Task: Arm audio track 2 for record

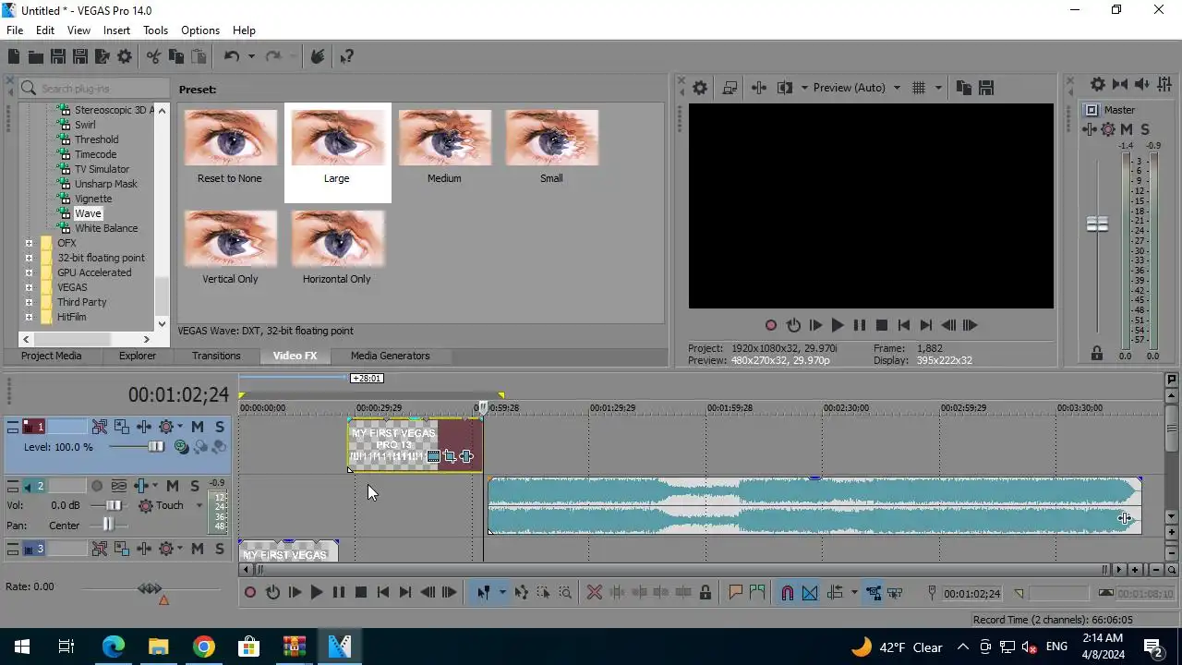Action: coord(97,486)
